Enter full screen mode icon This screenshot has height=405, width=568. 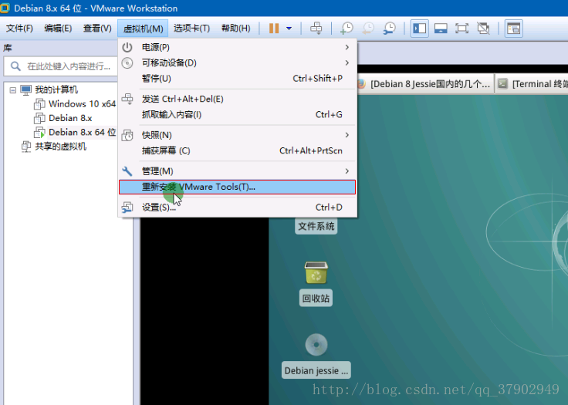[461, 29]
